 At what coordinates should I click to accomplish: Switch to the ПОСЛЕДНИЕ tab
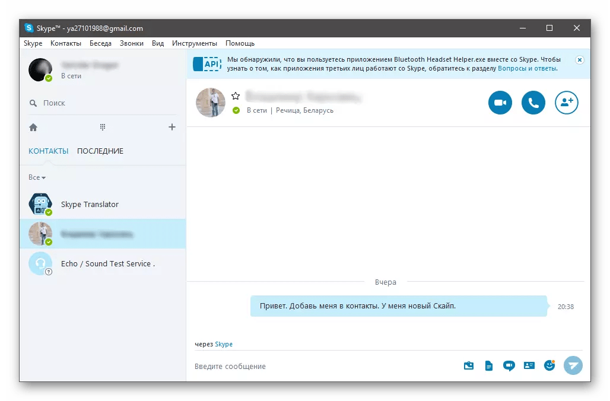pyautogui.click(x=100, y=151)
